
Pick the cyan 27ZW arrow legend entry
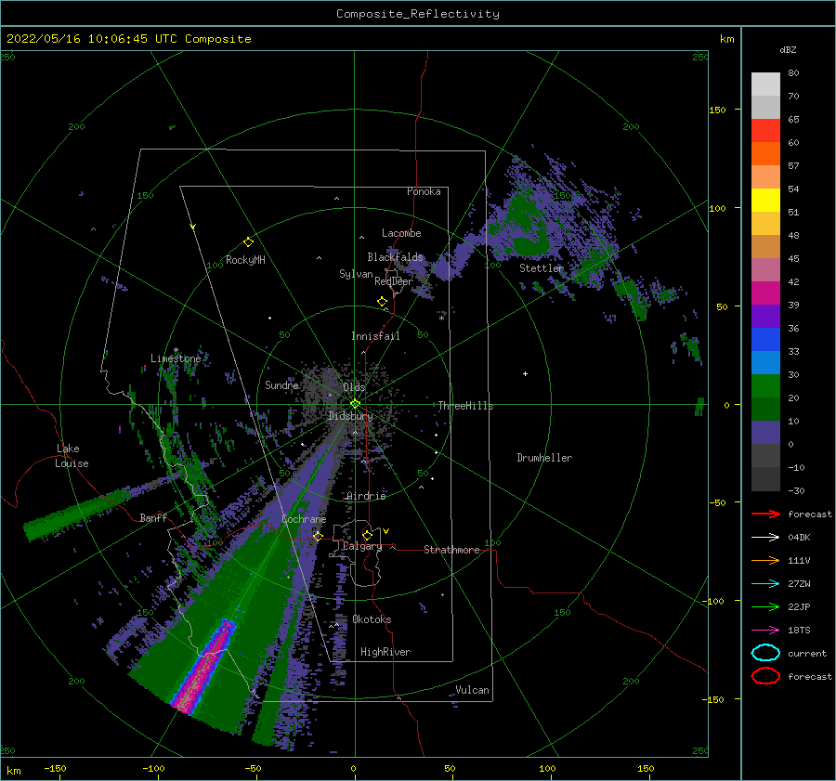pyautogui.click(x=765, y=584)
